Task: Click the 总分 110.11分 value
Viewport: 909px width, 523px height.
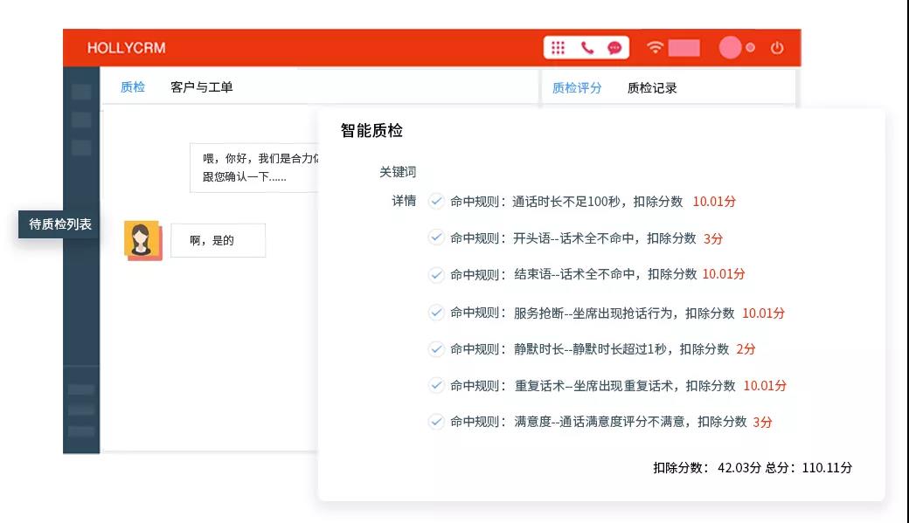Action: [808, 468]
